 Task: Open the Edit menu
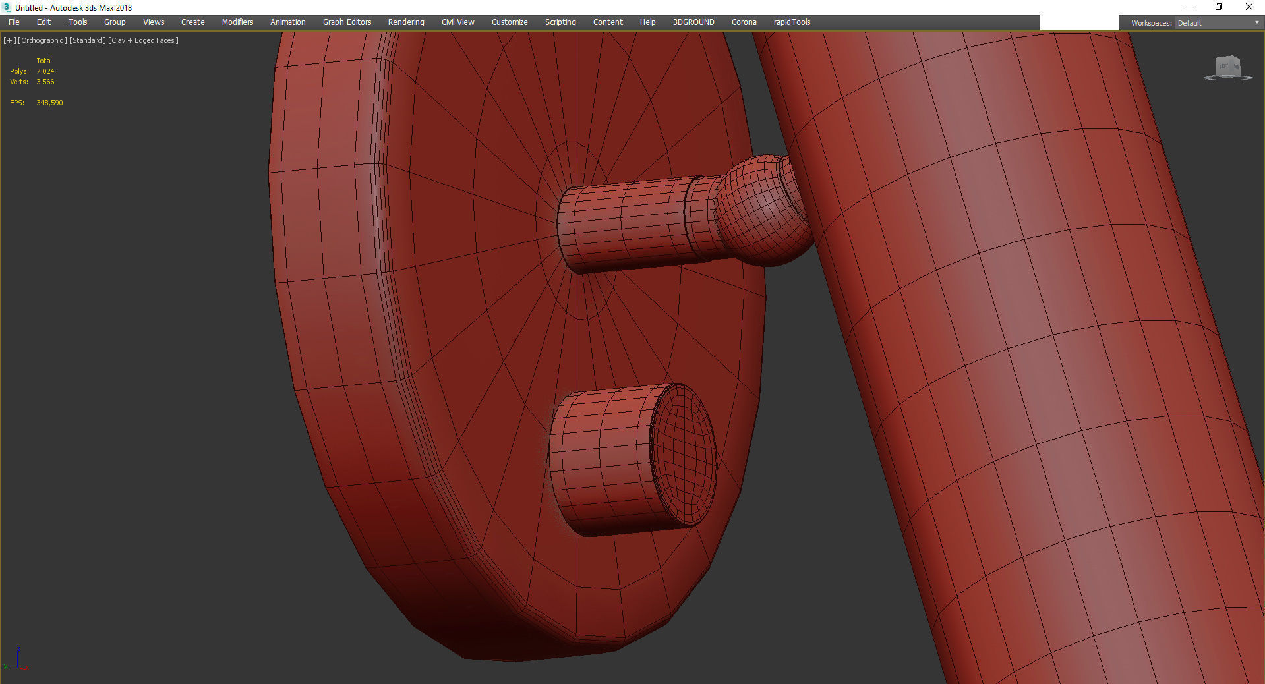pyautogui.click(x=44, y=22)
